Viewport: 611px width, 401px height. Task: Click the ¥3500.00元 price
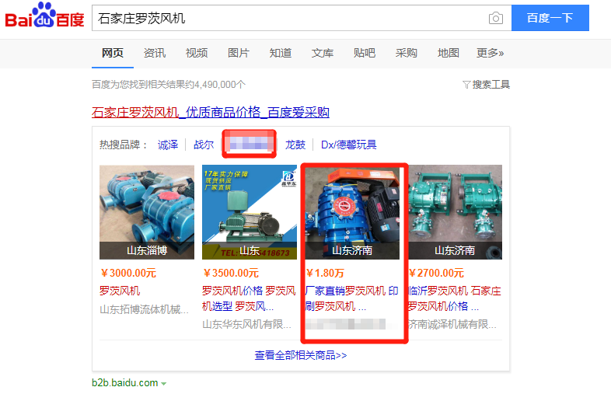(x=231, y=273)
